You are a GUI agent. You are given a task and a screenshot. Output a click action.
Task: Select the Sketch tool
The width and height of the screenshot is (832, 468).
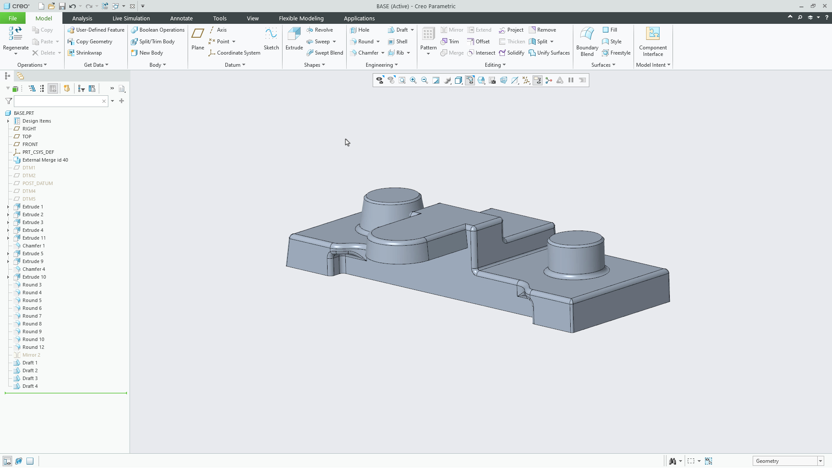[271, 38]
